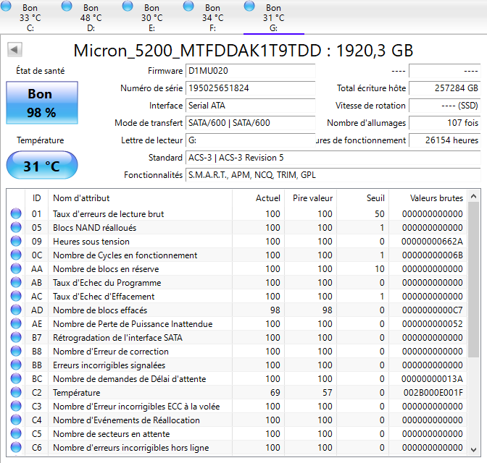
Task: Click the serial number field 195025651824
Action: pos(250,88)
